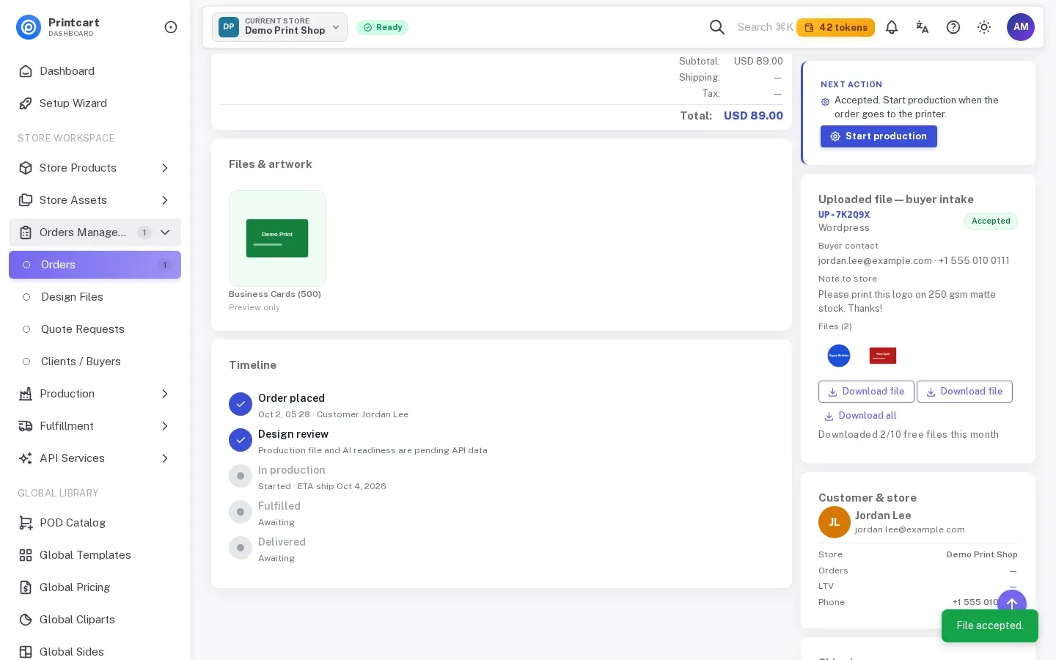
Task: Collapse the sidebar with the circle-dot icon
Action: tap(171, 27)
